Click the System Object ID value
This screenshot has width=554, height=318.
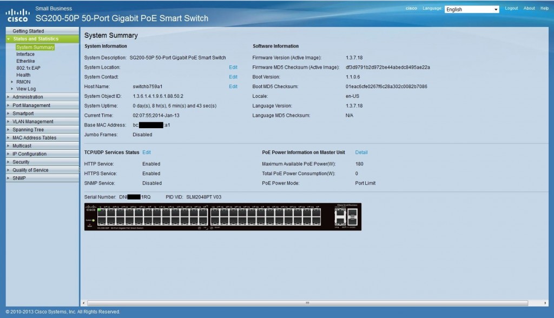[x=158, y=96]
